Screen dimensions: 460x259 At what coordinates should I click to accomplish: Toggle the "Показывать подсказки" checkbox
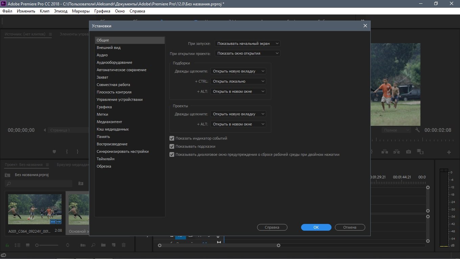(172, 146)
